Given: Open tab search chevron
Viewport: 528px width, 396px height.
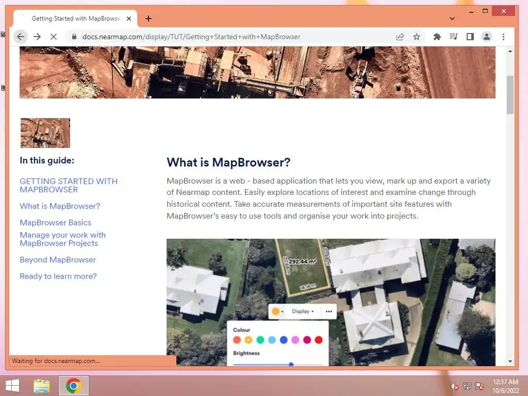Looking at the screenshot, I should (x=452, y=19).
